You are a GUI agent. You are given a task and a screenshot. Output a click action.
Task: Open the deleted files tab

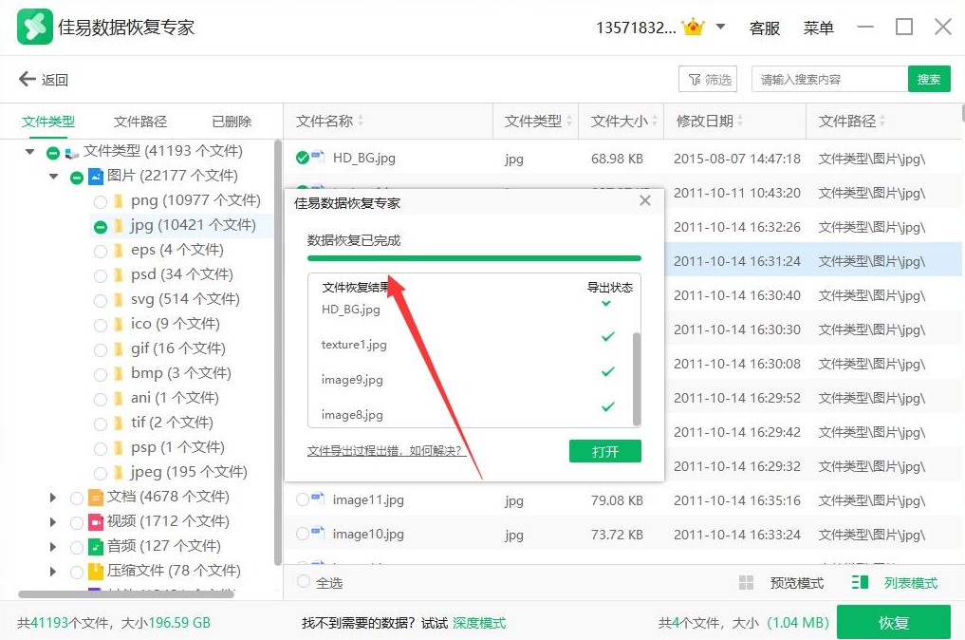[232, 122]
